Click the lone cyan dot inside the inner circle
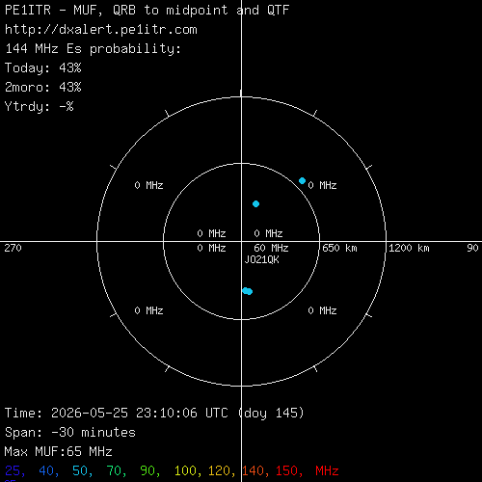The height and width of the screenshot is (482, 482). (x=255, y=204)
